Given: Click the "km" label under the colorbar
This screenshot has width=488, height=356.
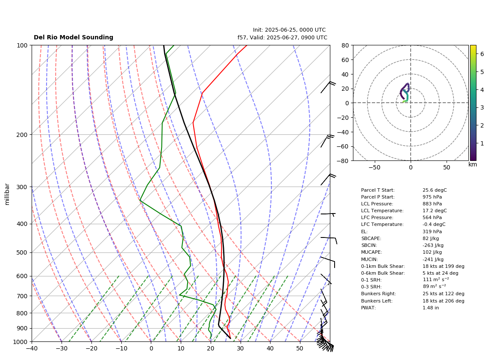Looking at the screenshot, I should tap(473, 165).
